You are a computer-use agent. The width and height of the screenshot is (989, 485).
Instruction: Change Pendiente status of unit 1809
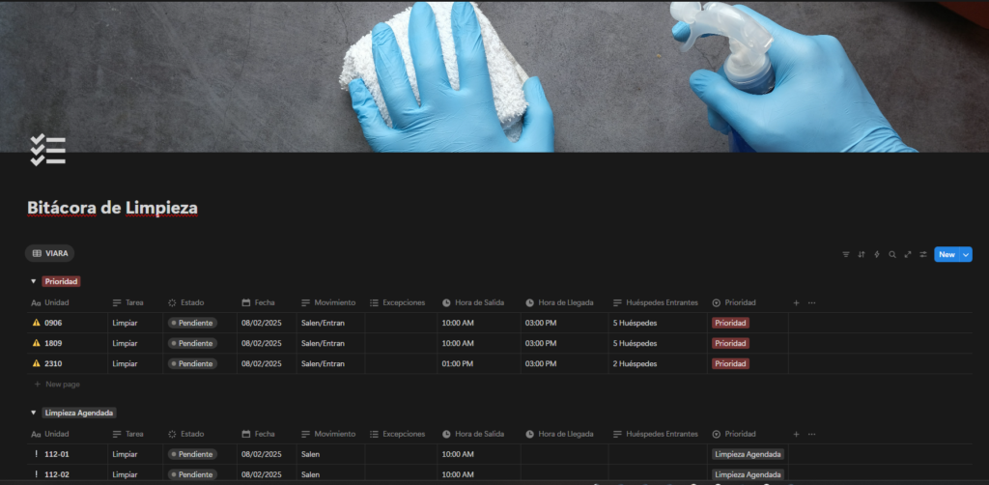coord(192,343)
